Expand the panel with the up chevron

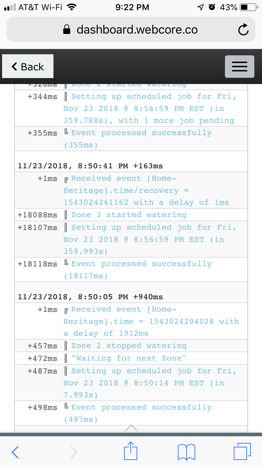coord(131,428)
